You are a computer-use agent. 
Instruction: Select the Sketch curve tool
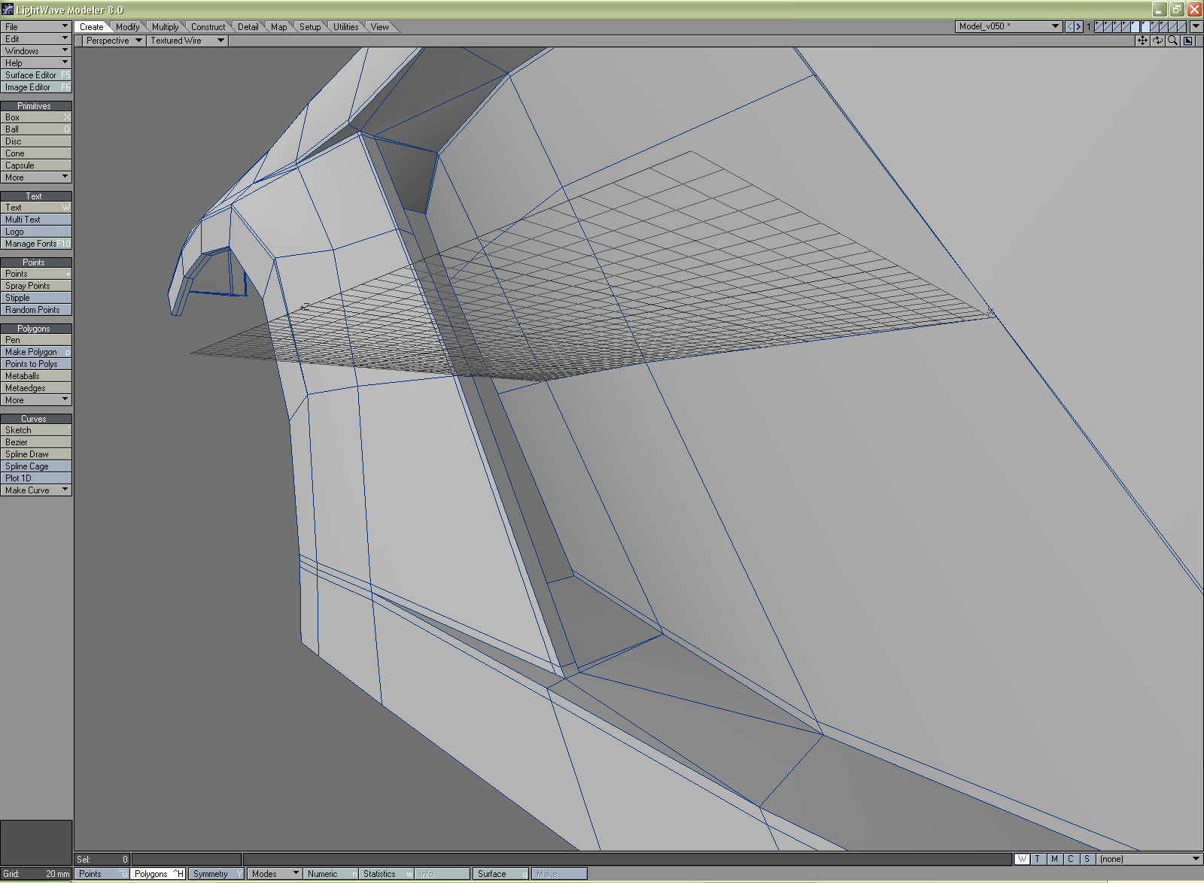36,430
